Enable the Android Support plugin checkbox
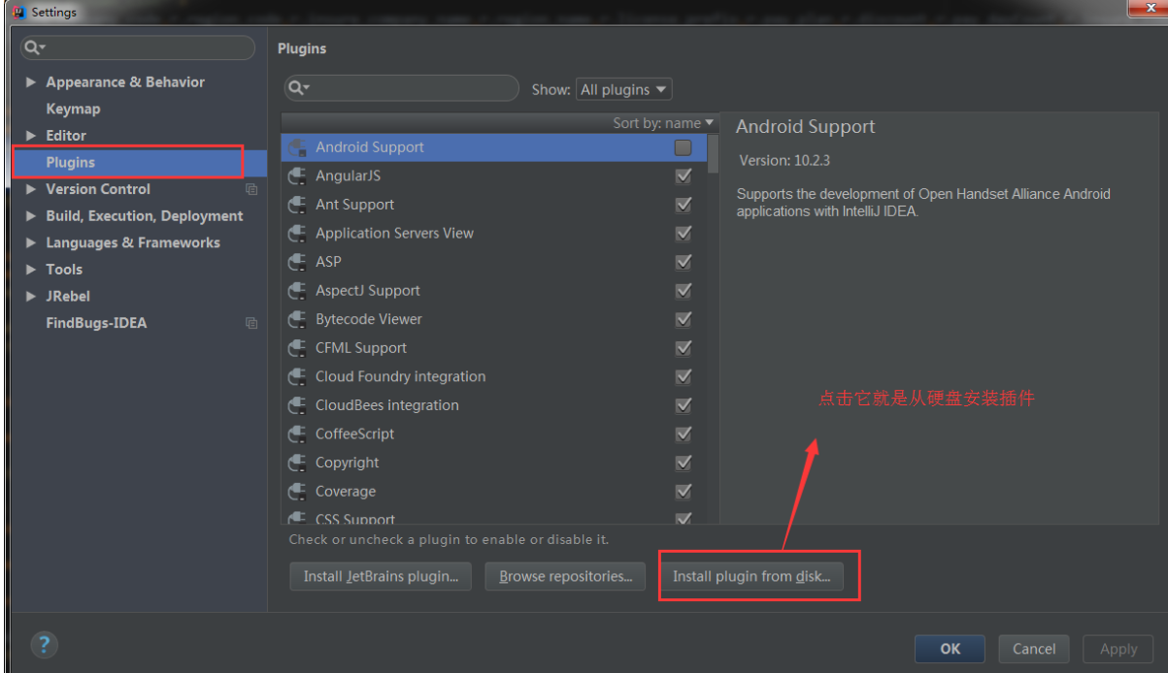The height and width of the screenshot is (673, 1168). [684, 147]
